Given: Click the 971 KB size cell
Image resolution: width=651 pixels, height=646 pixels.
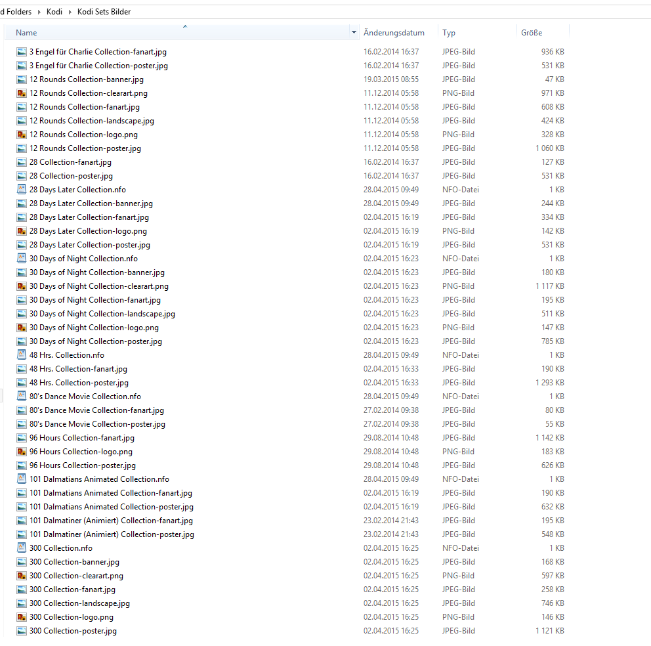Looking at the screenshot, I should 553,93.
